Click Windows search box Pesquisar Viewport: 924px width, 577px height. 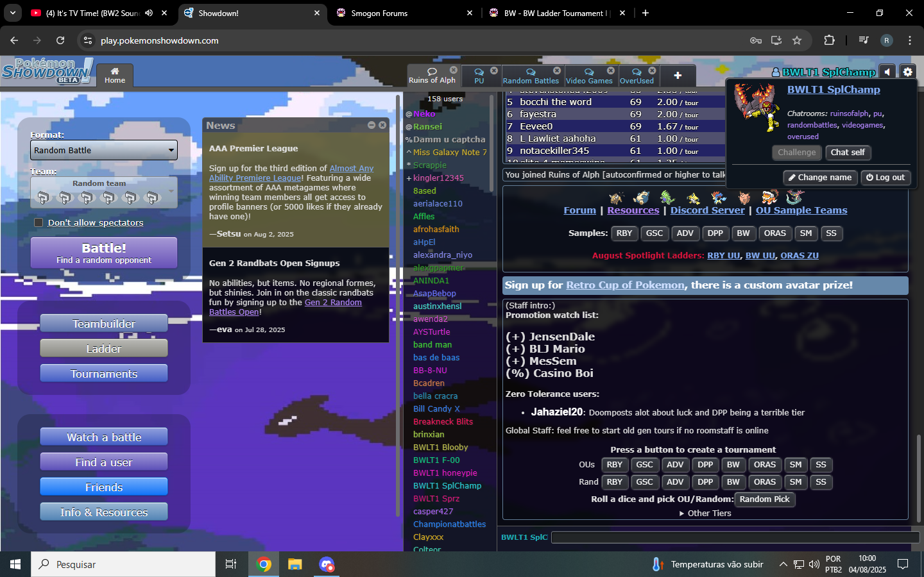123,564
